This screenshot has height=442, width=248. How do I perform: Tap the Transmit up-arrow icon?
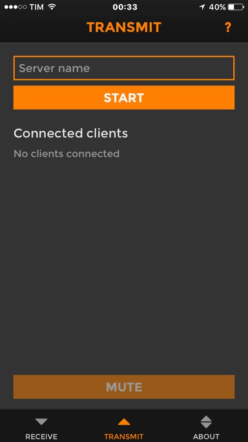coord(124,422)
